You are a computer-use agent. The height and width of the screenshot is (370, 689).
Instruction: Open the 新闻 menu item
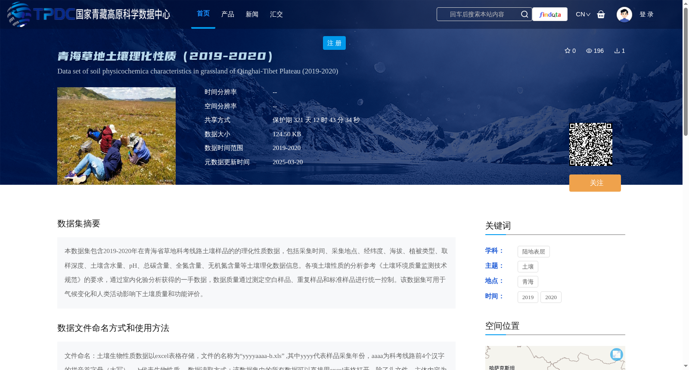(x=252, y=14)
